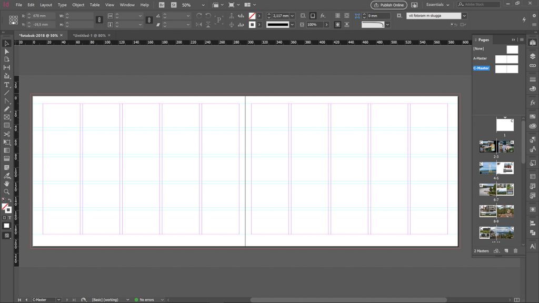Select the Gradient Swatch tool

click(x=6, y=150)
